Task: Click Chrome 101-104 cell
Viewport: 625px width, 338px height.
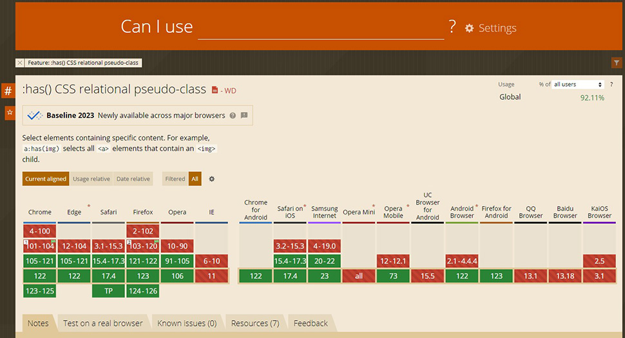Action: [x=39, y=246]
